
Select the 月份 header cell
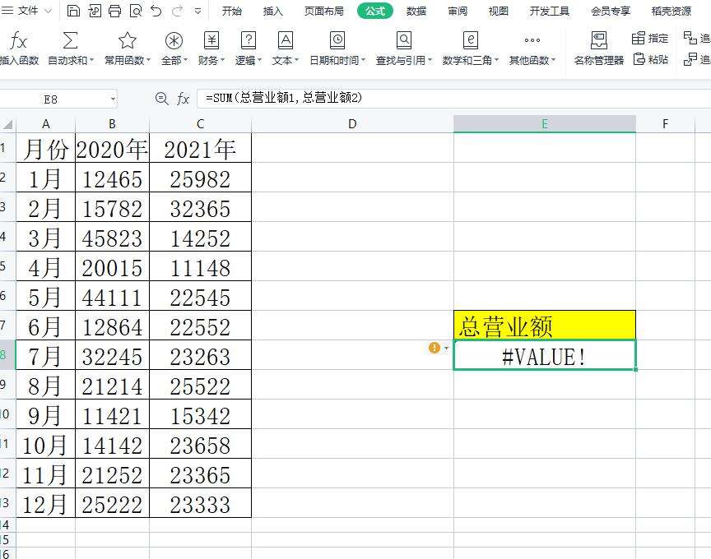point(46,148)
